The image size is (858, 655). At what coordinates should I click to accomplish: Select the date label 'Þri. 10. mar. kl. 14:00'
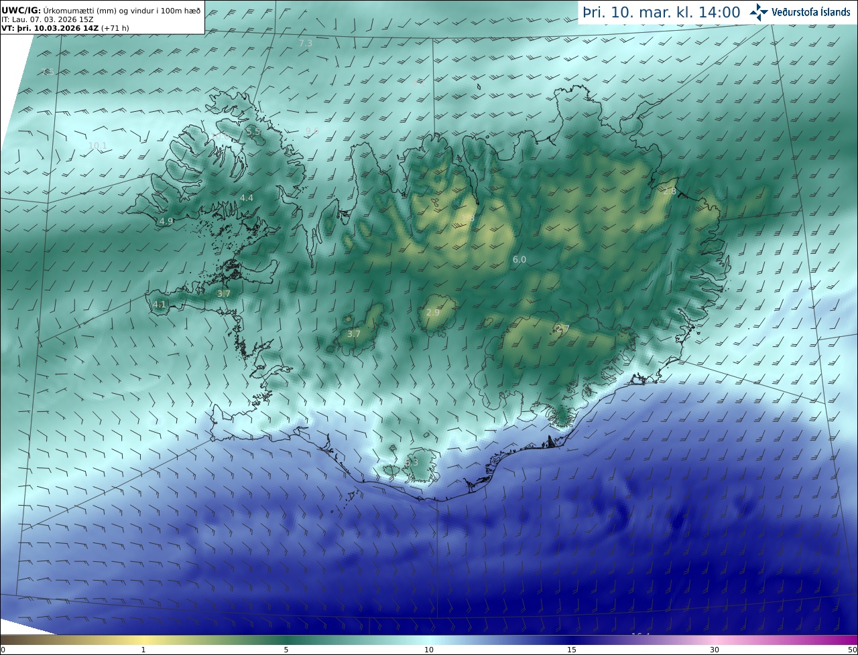[661, 12]
